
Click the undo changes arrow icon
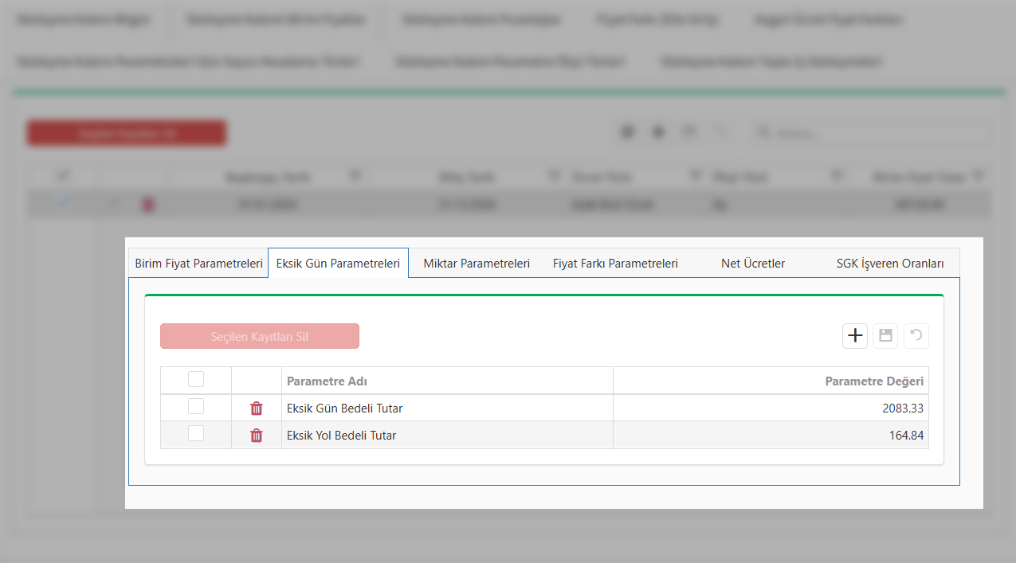[x=916, y=336]
